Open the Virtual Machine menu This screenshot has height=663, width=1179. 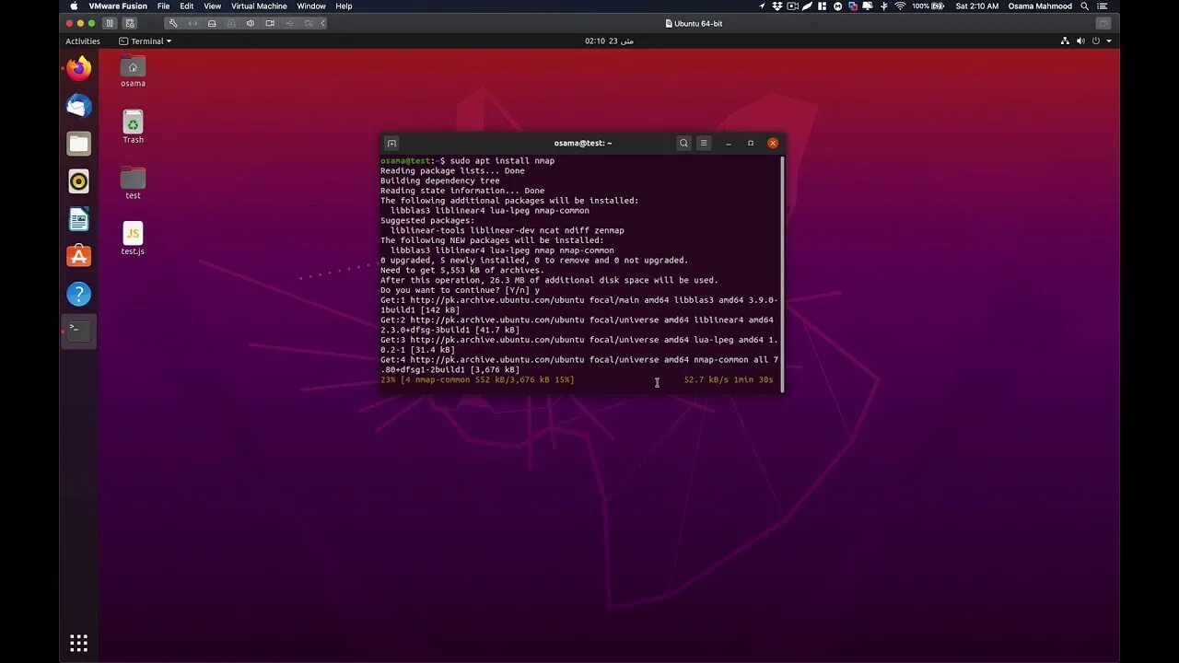click(259, 6)
